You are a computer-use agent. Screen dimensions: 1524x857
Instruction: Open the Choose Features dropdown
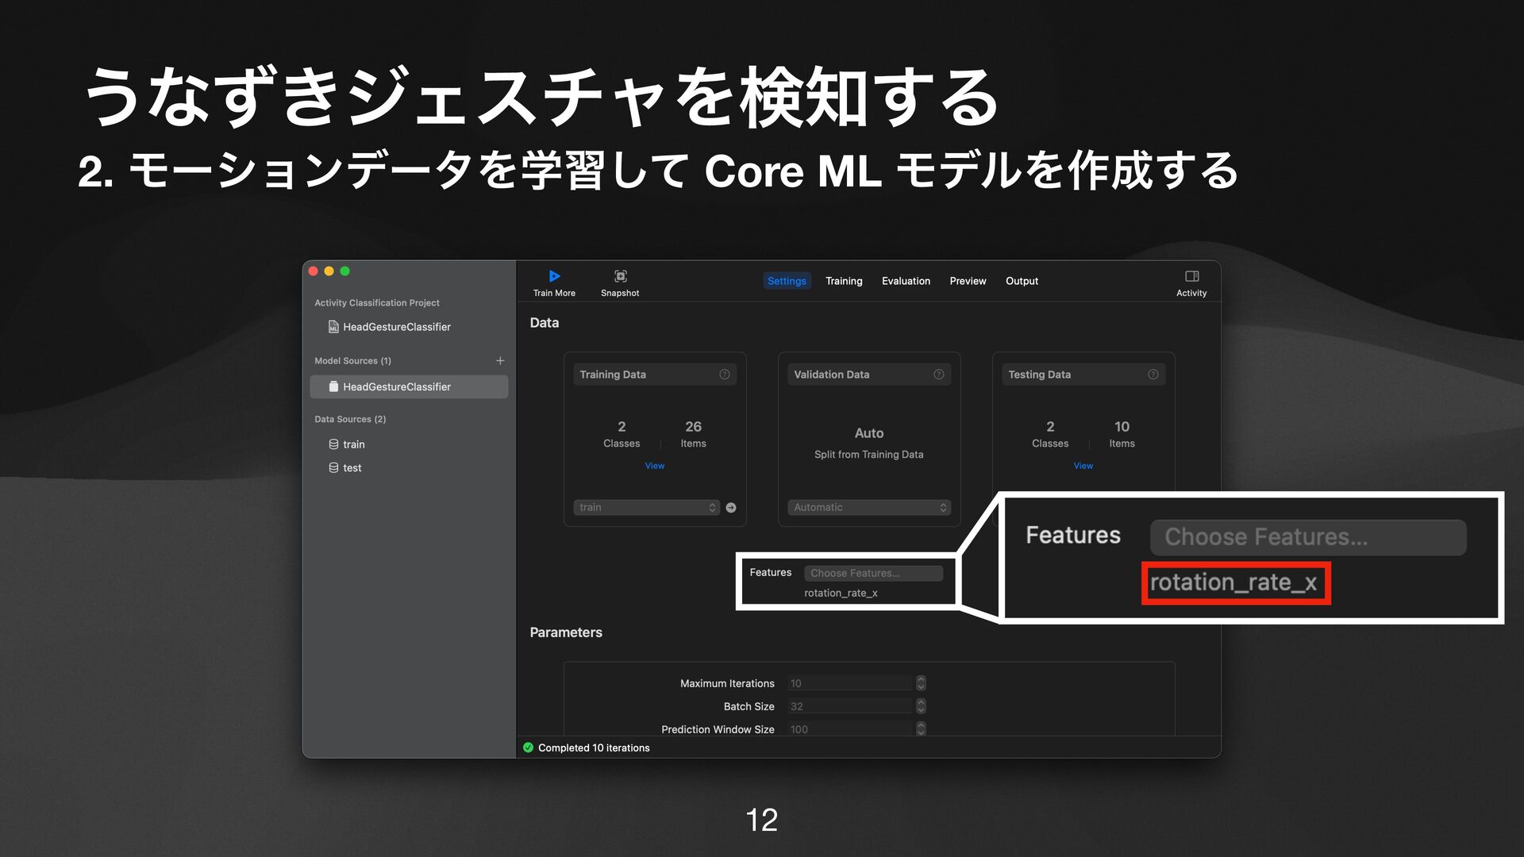coord(873,573)
